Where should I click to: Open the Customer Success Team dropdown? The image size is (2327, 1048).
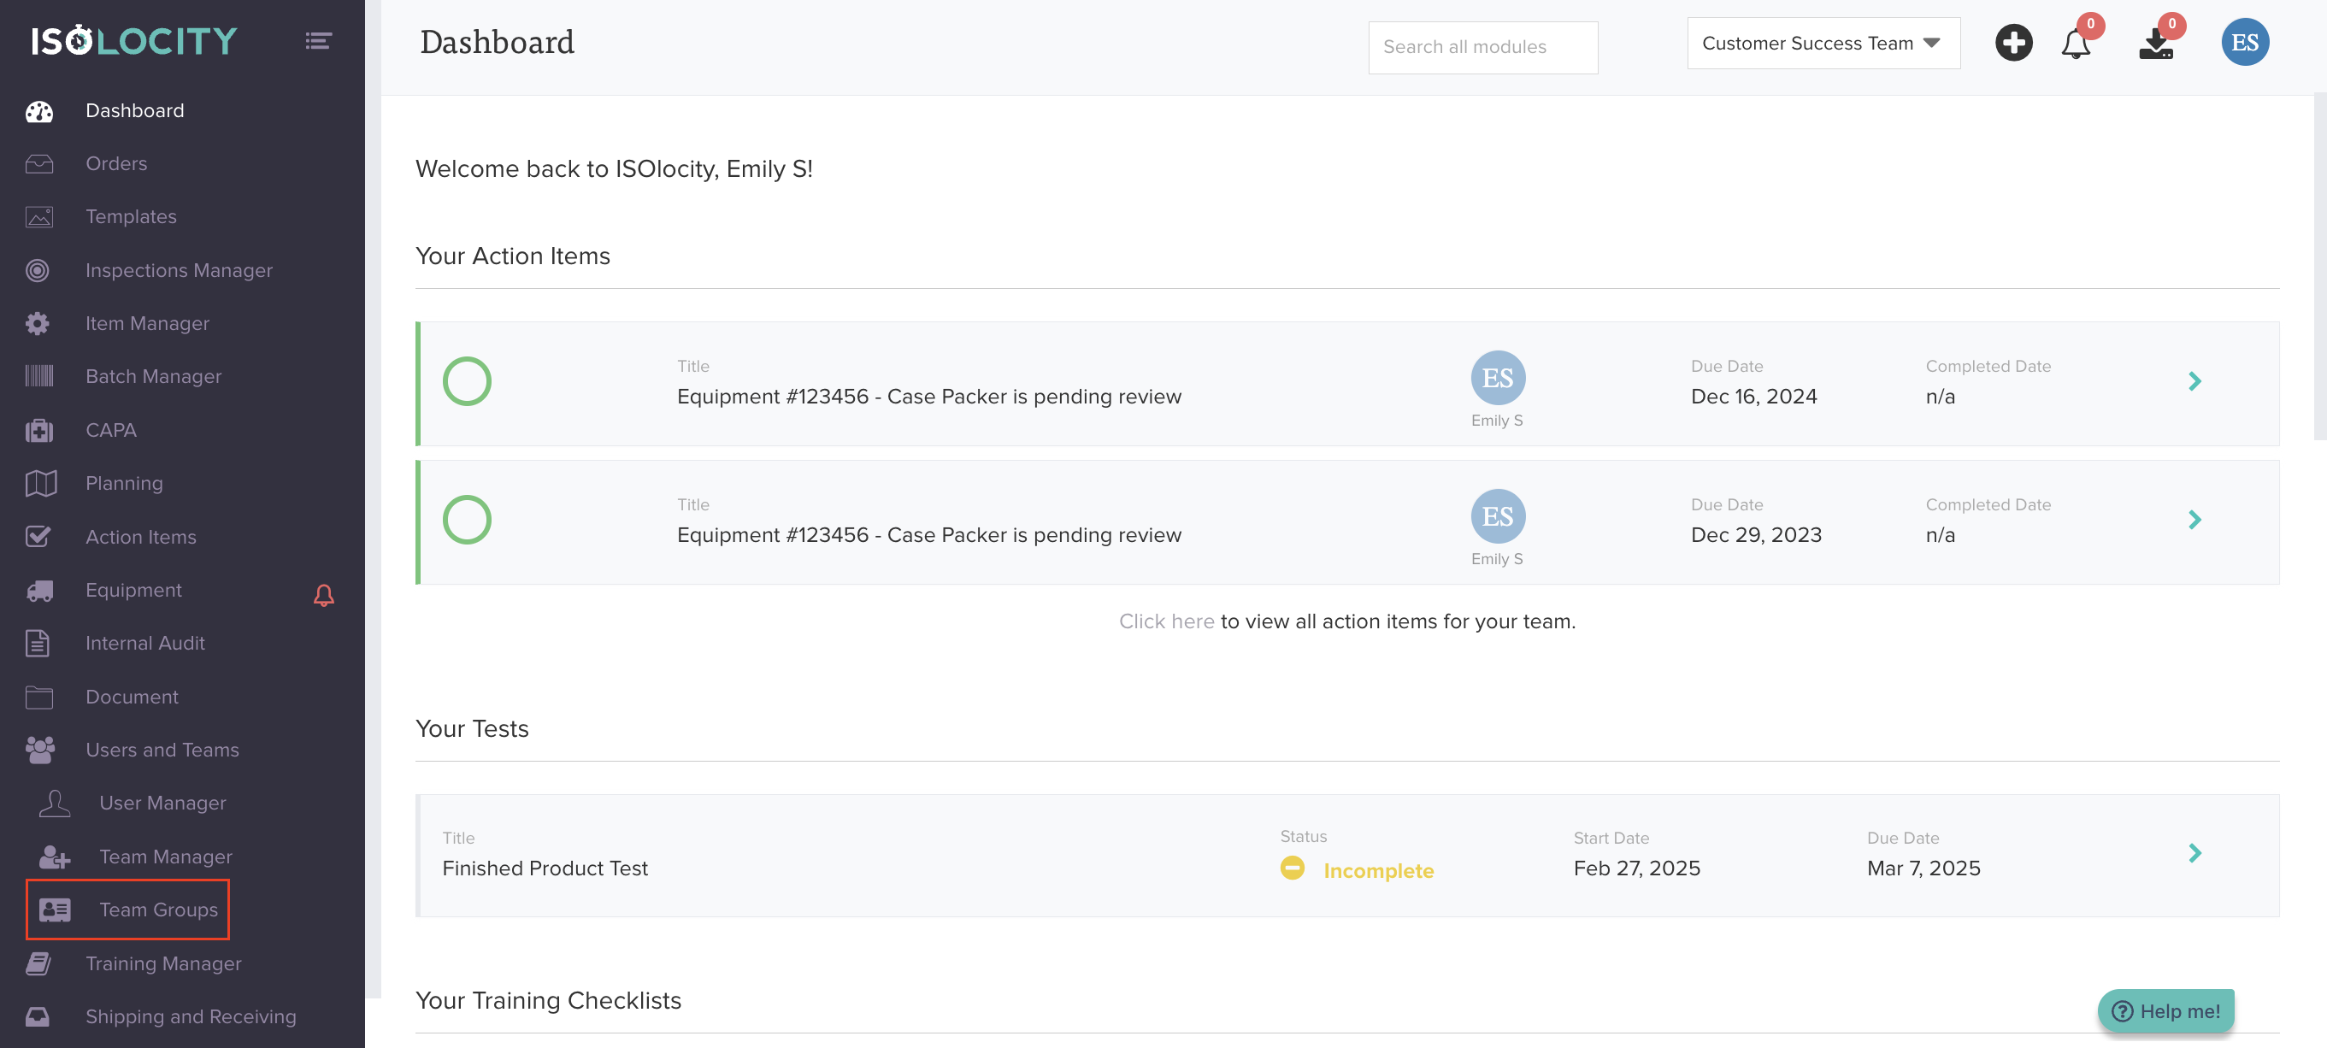click(1822, 44)
